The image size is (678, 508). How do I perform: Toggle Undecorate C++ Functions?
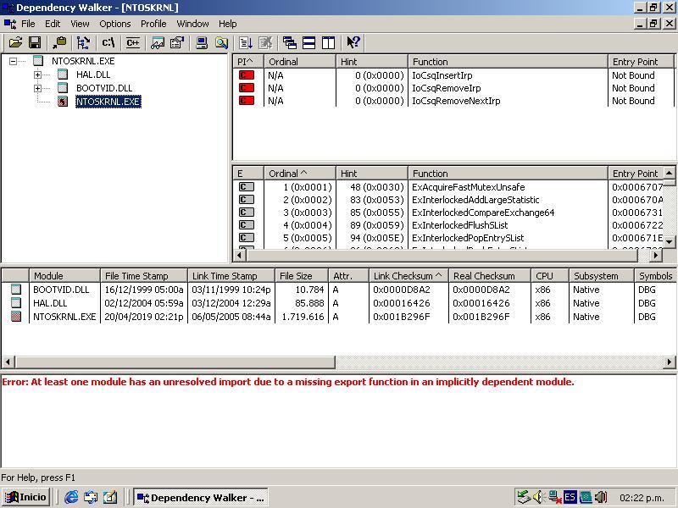[133, 42]
